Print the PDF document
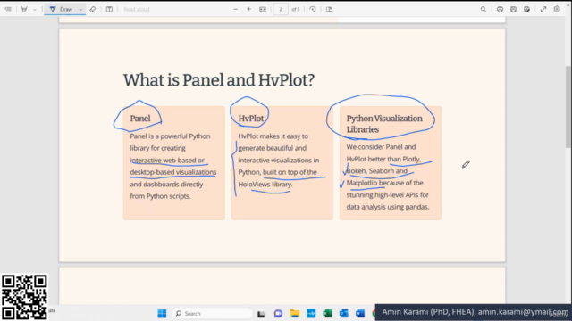 [500, 9]
